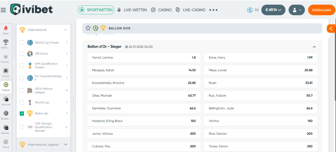Click the BALLON DOR header title
The width and height of the screenshot is (336, 152).
[119, 28]
